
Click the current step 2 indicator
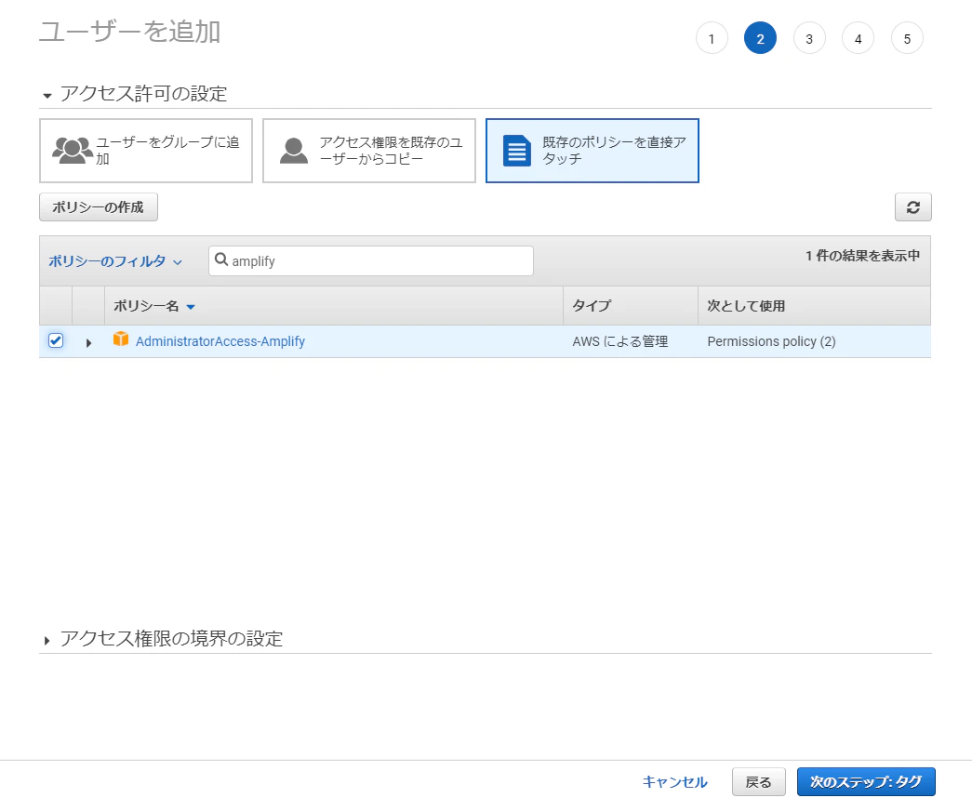coord(760,38)
